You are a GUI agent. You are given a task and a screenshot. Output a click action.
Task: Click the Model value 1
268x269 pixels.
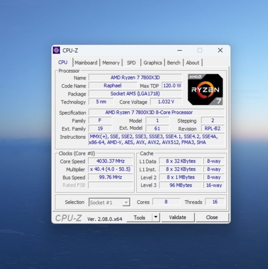click(157, 121)
